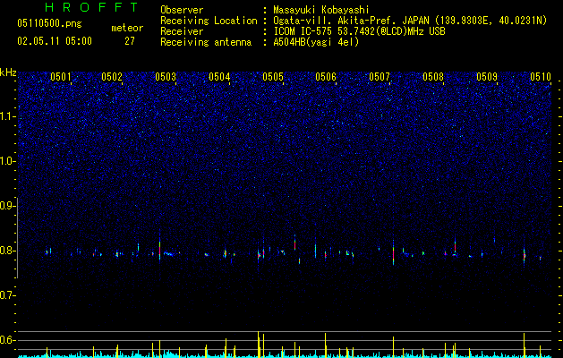The width and height of the screenshot is (563, 358).
Task: Click the Receiving Location label
Action: click(x=209, y=21)
